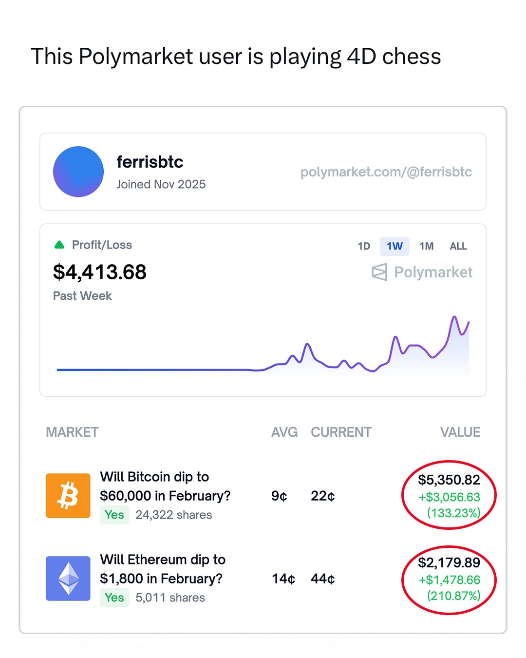Select the 1W time range tab
The height and width of the screenshot is (658, 526).
coord(394,246)
